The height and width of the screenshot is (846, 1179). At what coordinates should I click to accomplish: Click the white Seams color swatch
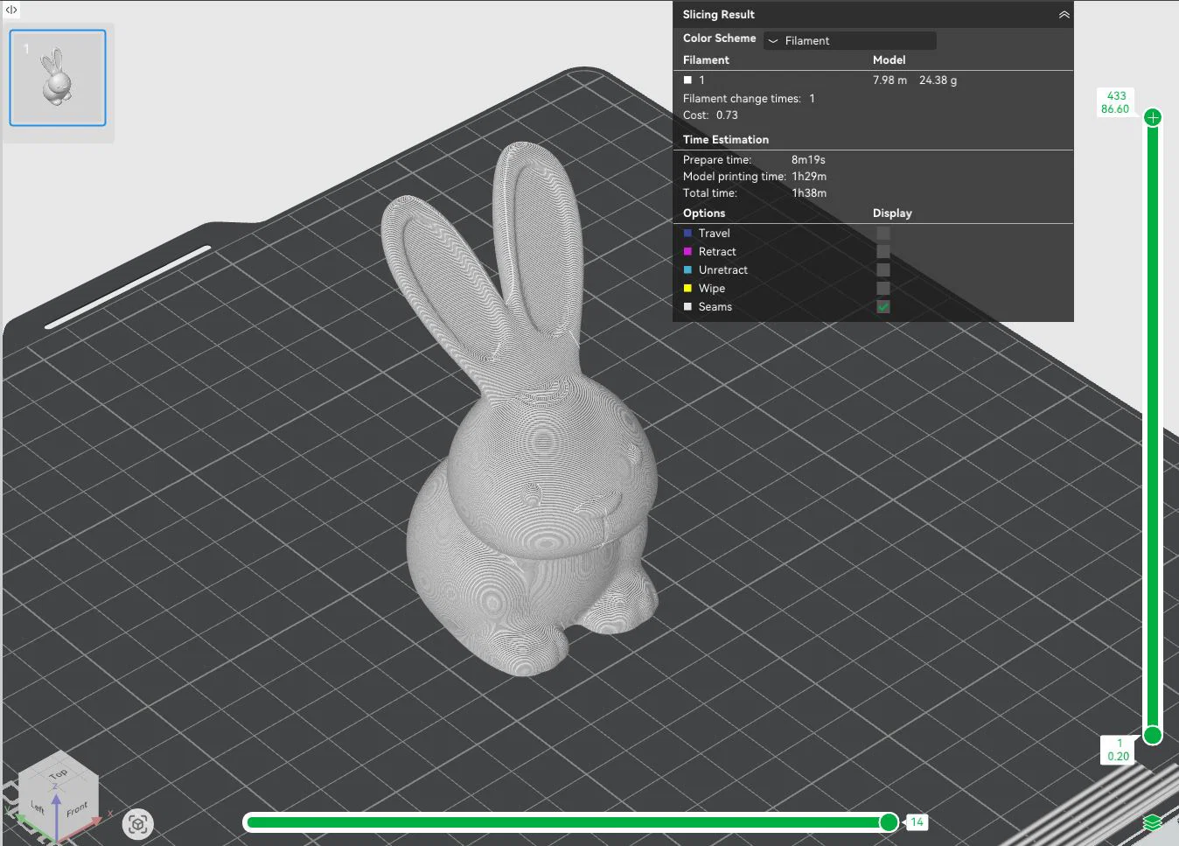[687, 307]
